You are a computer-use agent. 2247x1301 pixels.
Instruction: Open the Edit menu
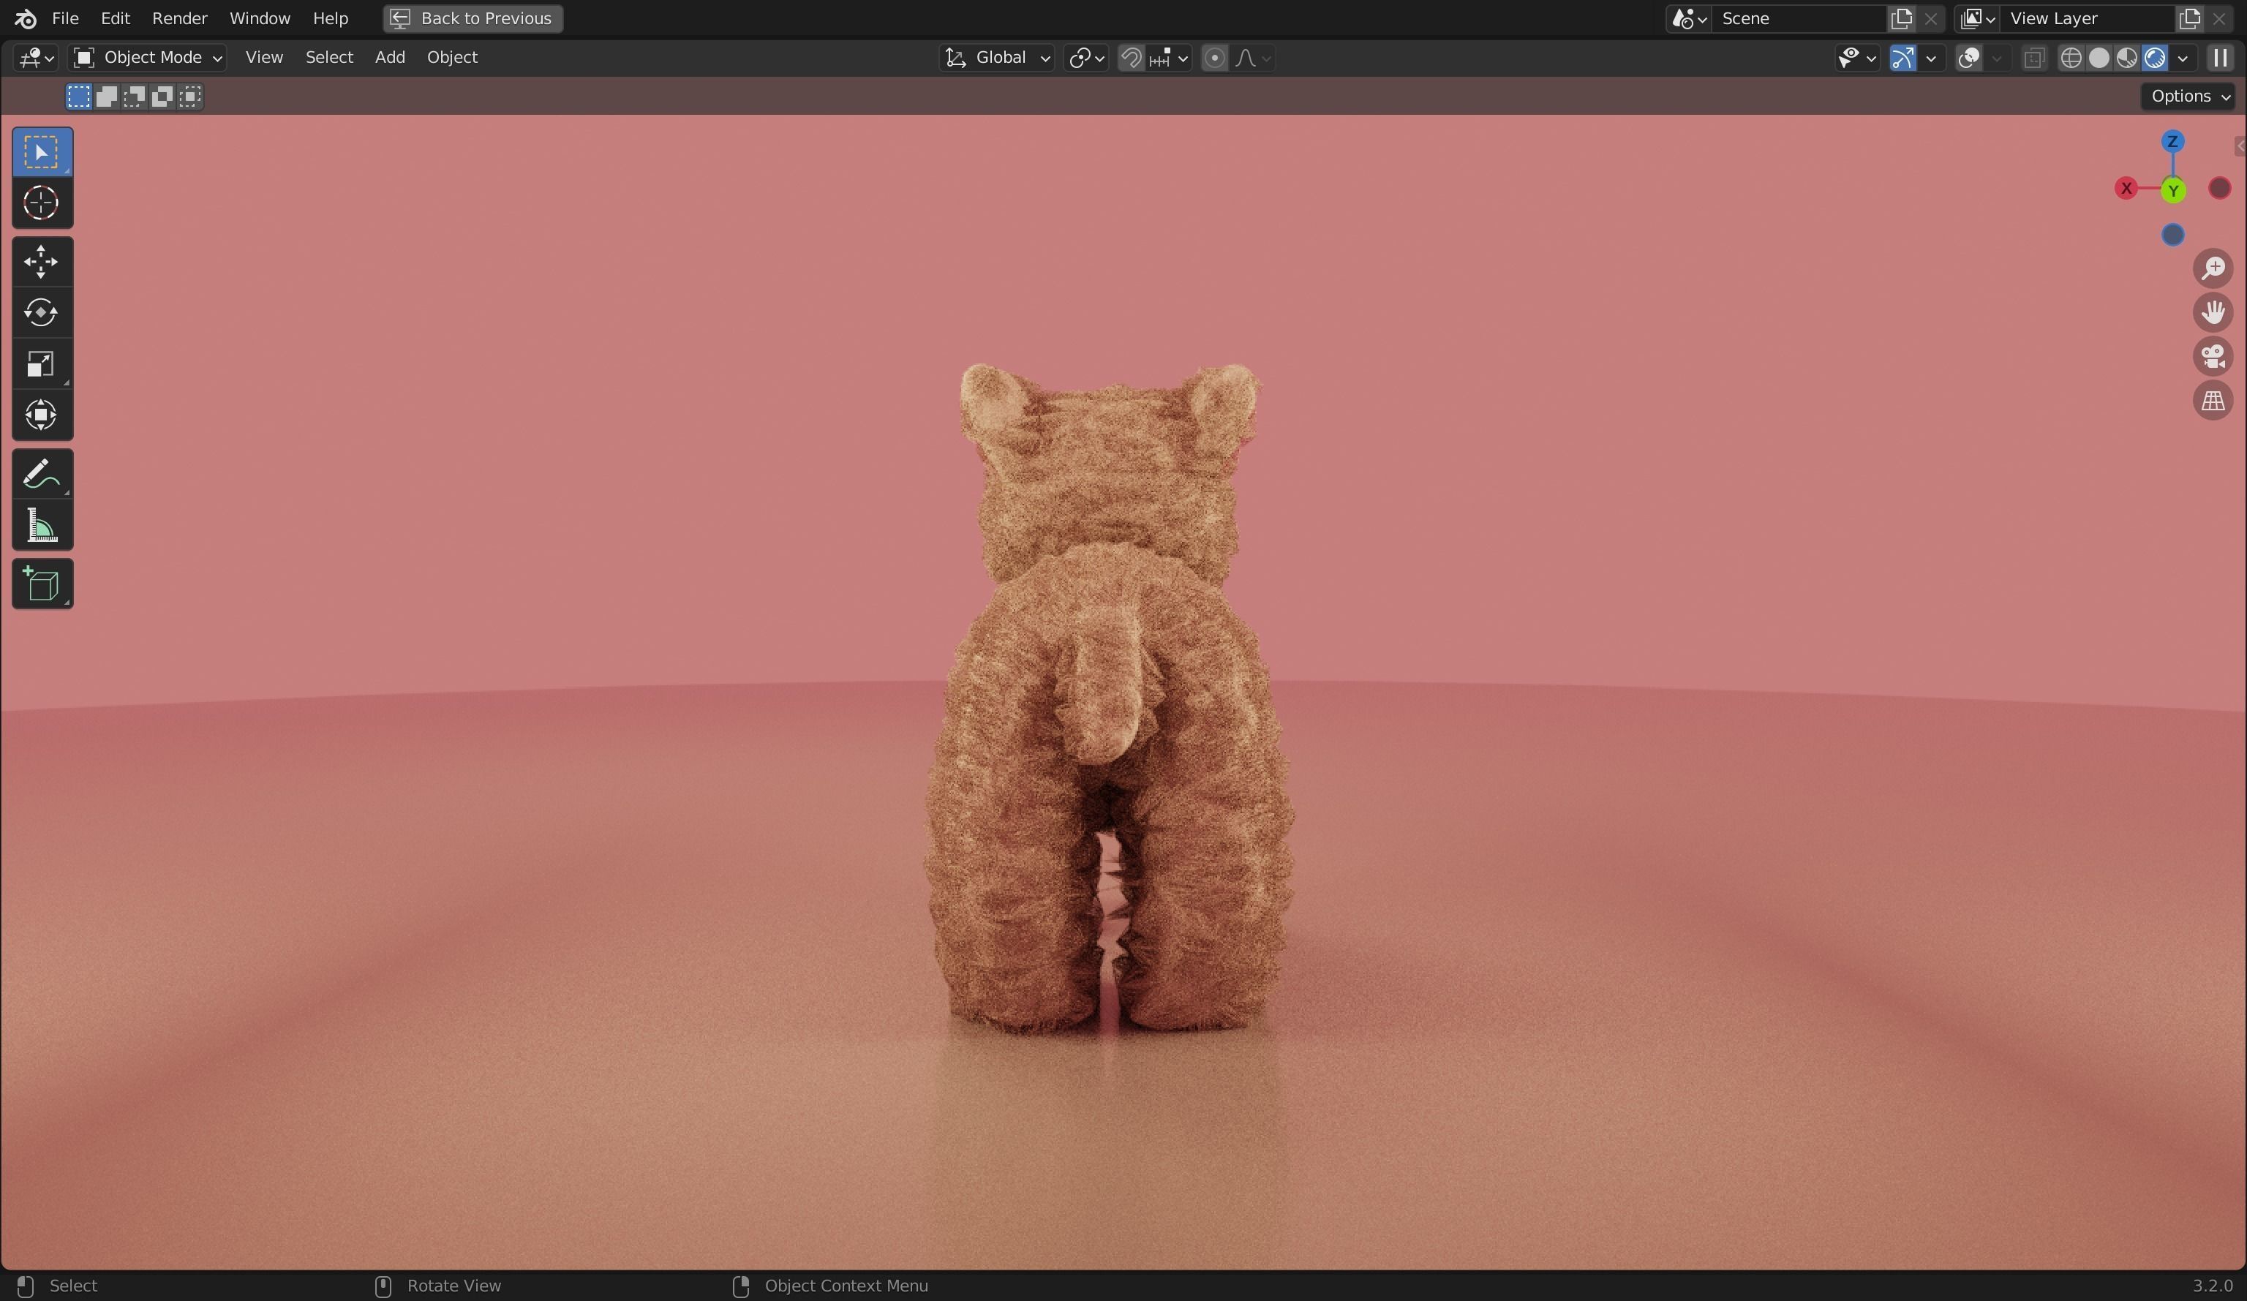(x=115, y=18)
